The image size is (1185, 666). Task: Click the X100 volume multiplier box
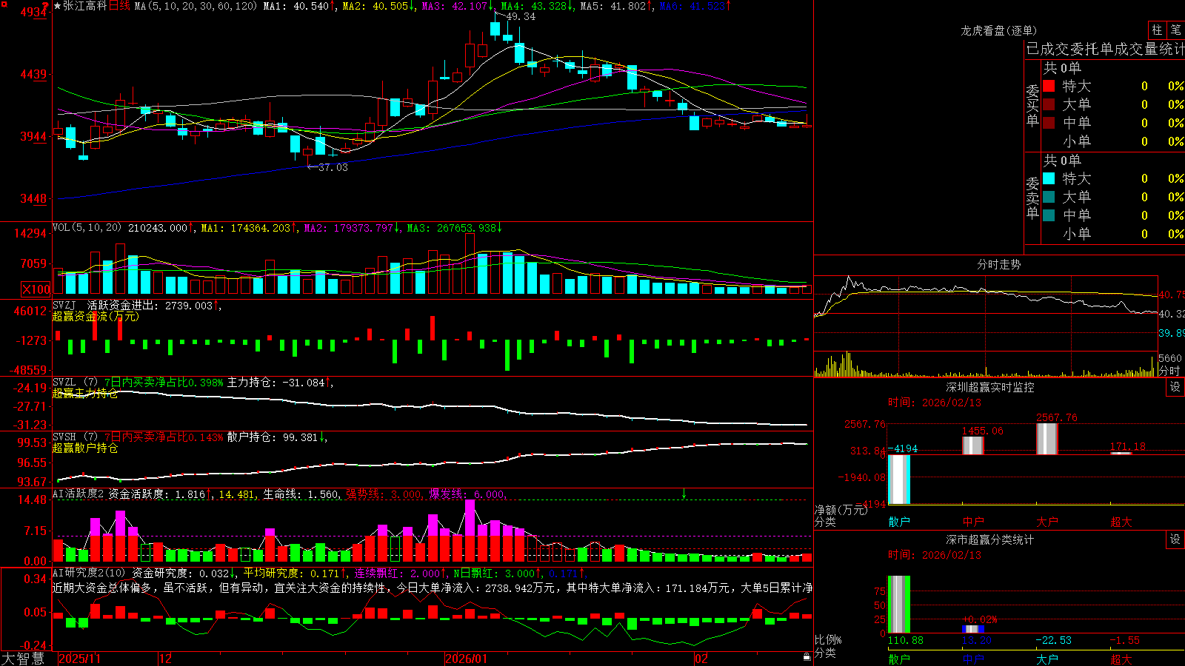pyautogui.click(x=36, y=289)
